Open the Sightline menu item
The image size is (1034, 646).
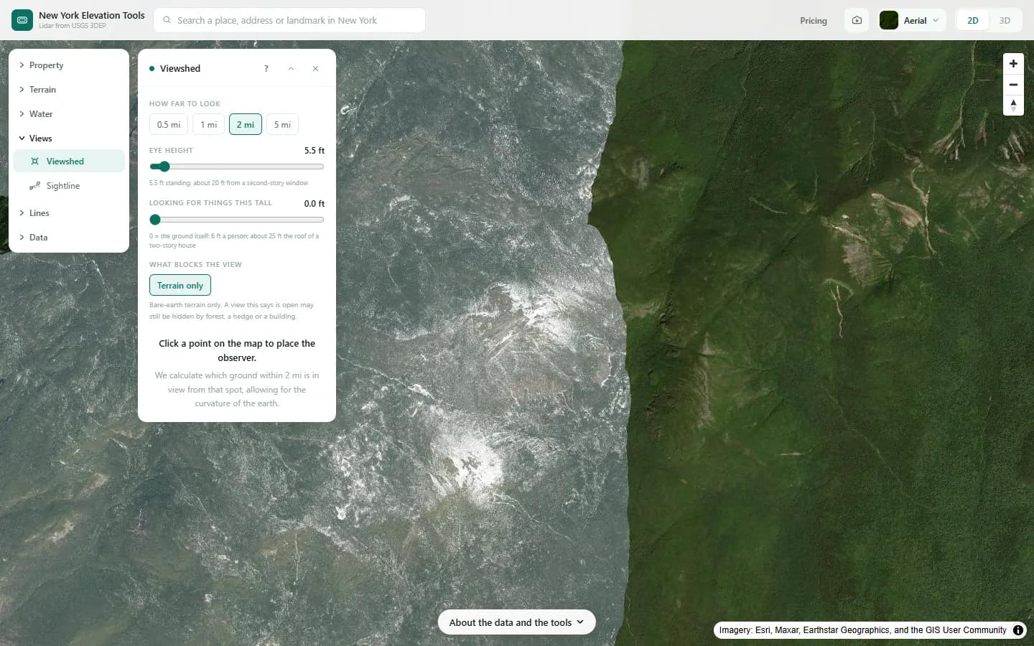click(69, 186)
